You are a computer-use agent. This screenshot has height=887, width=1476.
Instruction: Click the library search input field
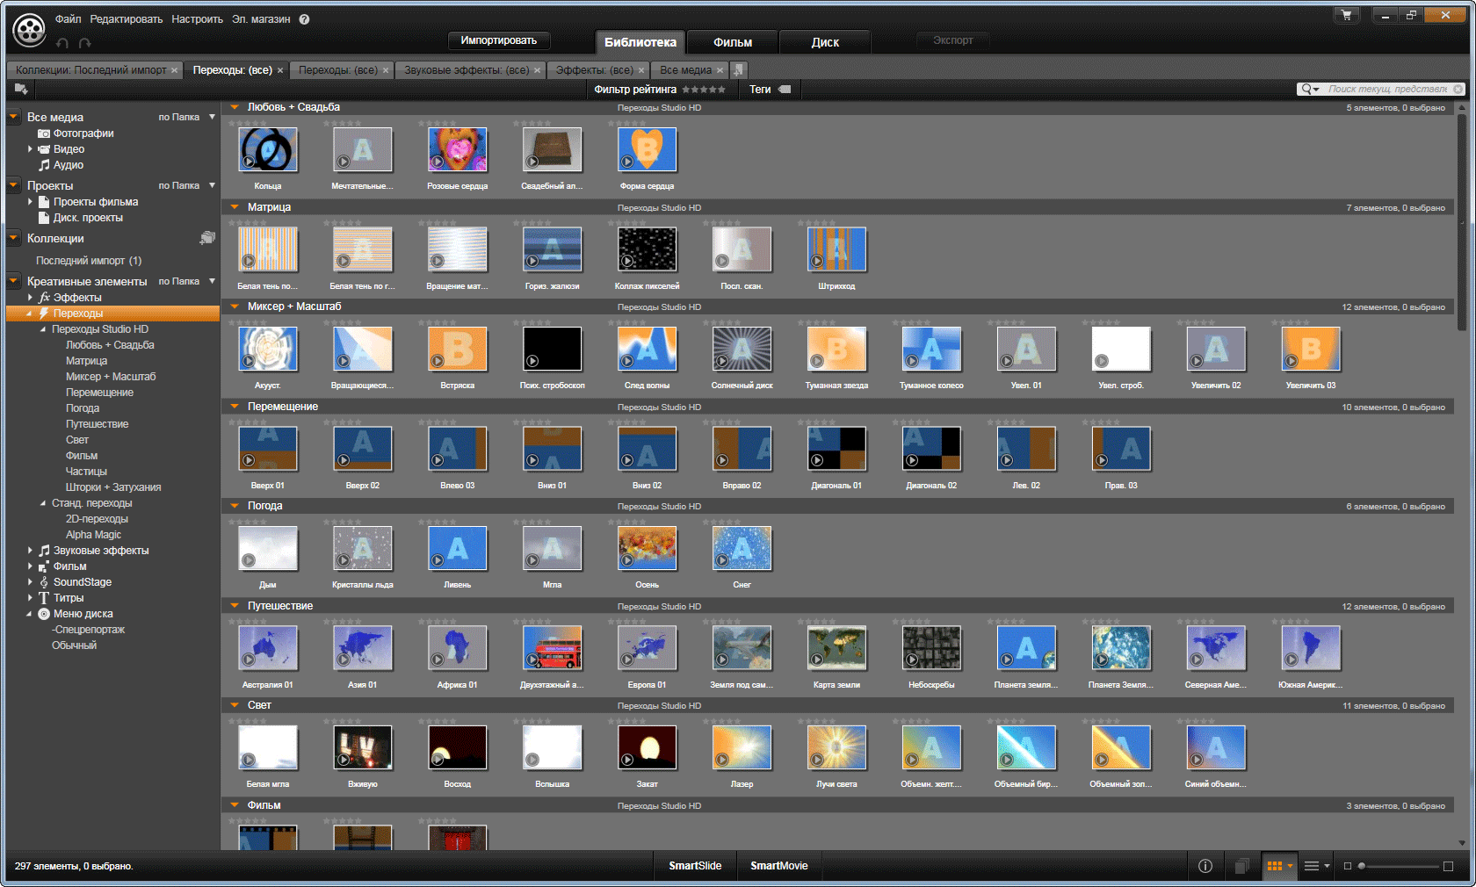point(1386,89)
